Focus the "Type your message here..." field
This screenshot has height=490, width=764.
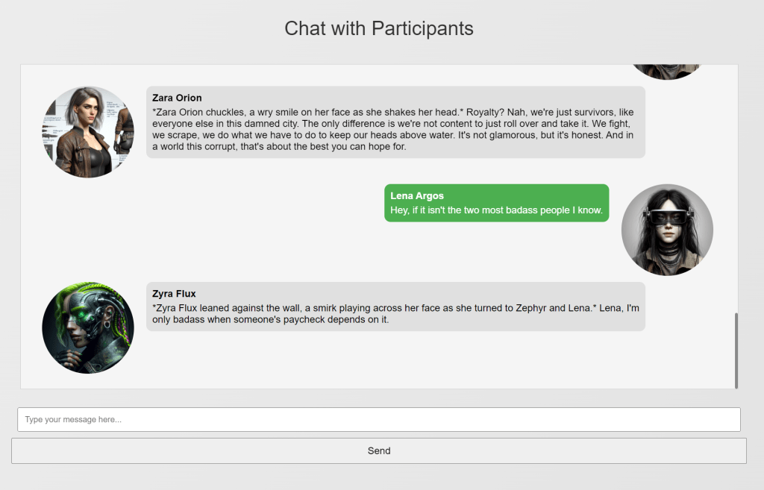click(x=379, y=419)
